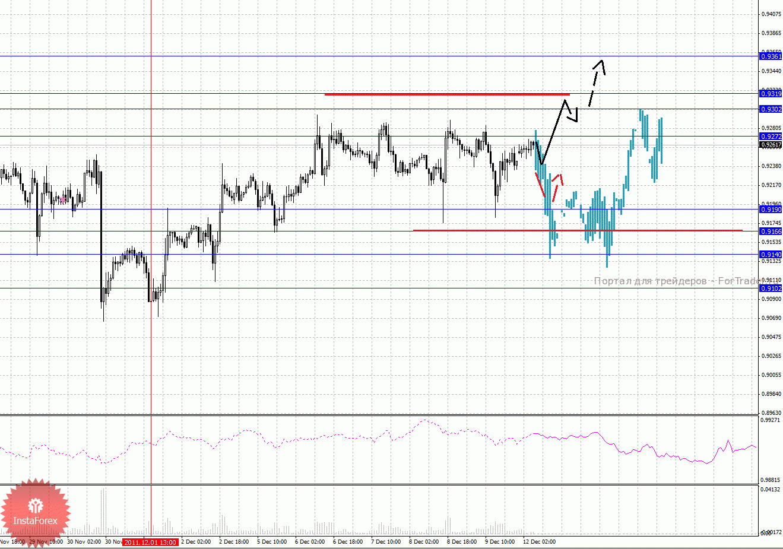783x549 pixels.
Task: Click the 12 Dec 02:00 time label
Action: click(539, 542)
